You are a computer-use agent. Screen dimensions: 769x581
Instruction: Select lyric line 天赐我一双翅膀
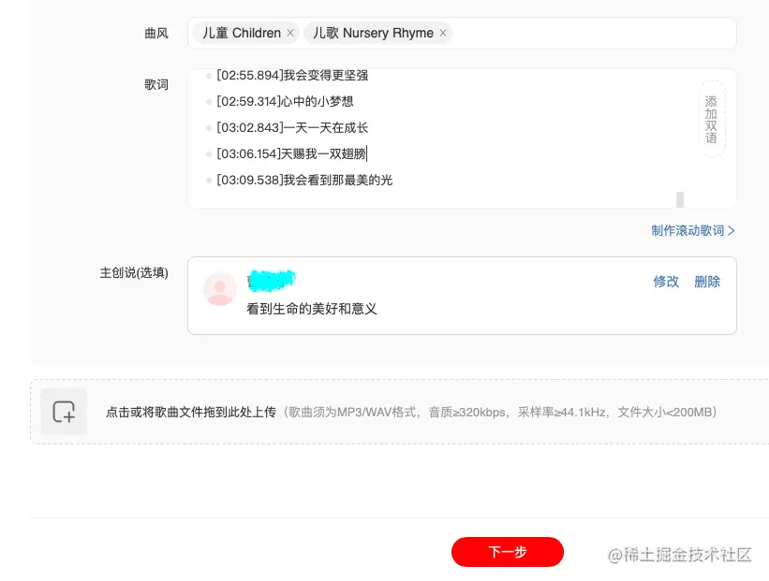[x=291, y=153]
